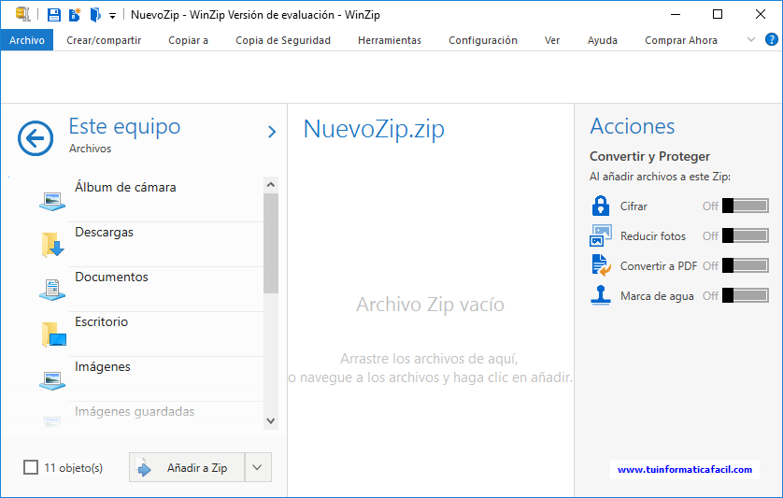Open the Herramientas tab
783x498 pixels.
coord(390,40)
